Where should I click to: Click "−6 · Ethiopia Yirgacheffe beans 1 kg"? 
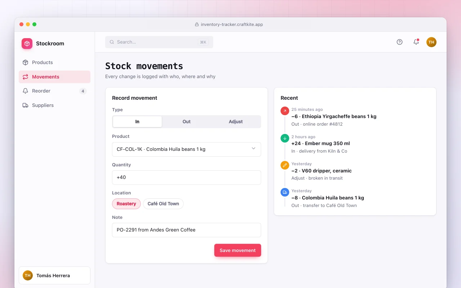334,117
